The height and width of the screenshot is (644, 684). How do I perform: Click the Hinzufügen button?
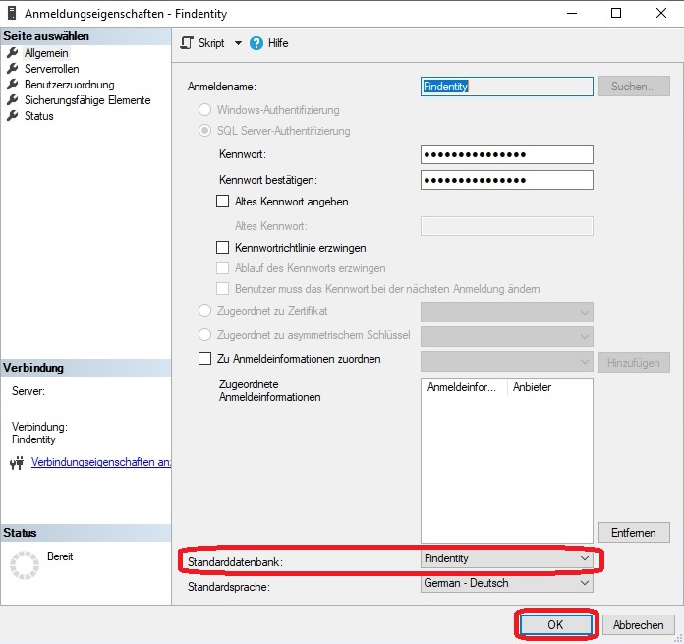pos(634,362)
